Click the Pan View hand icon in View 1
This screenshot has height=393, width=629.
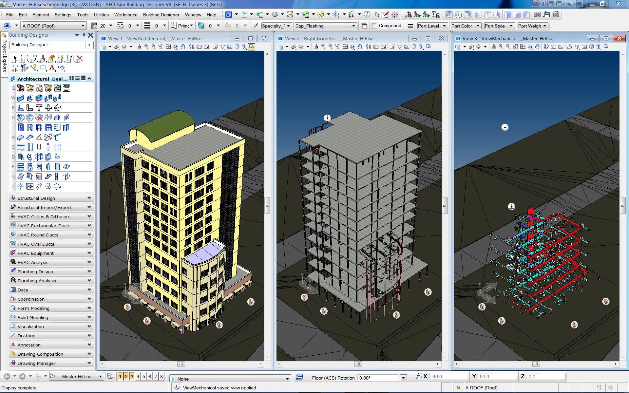[183, 47]
